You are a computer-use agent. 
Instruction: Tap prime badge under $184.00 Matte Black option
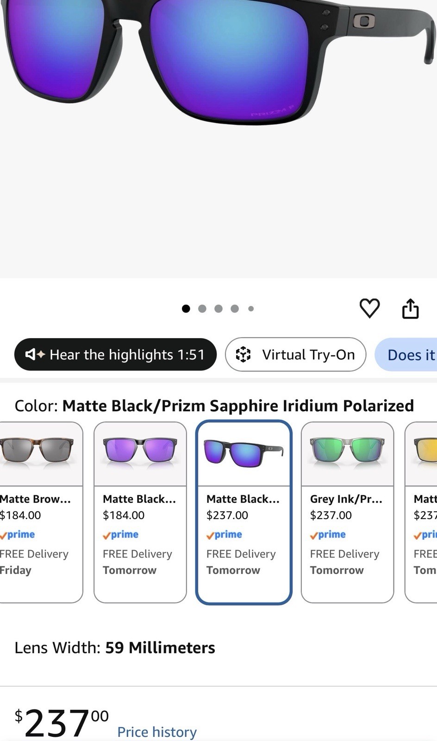point(120,534)
